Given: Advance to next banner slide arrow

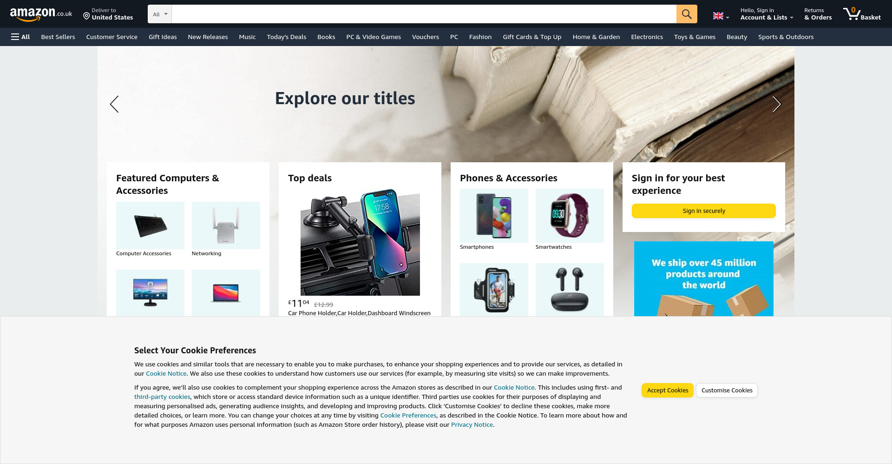Looking at the screenshot, I should [x=777, y=104].
